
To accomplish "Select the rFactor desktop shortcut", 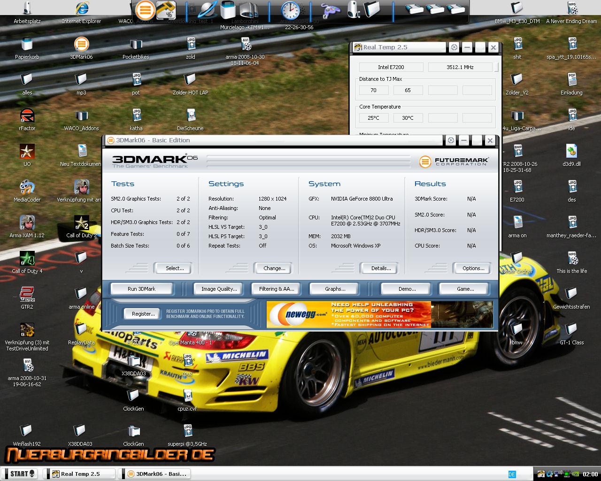I will tap(27, 120).
